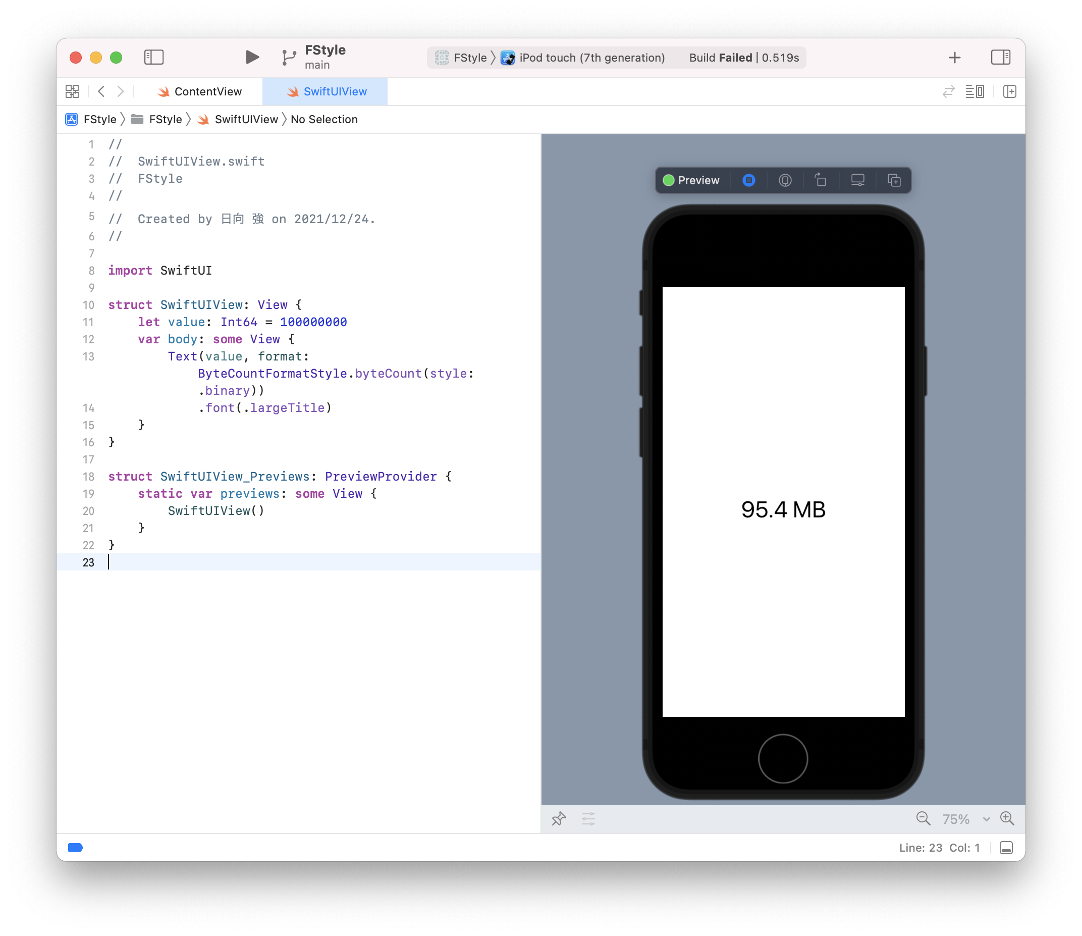The width and height of the screenshot is (1082, 936).
Task: Toggle the navigator sidebar visibility
Action: pos(153,57)
